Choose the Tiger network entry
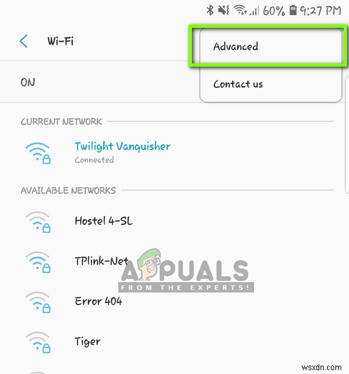Viewport: 349px width, 374px height. point(174,341)
